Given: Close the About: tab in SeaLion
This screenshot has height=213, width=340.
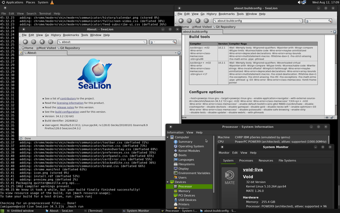Looking at the screenshot, I should [179, 53].
